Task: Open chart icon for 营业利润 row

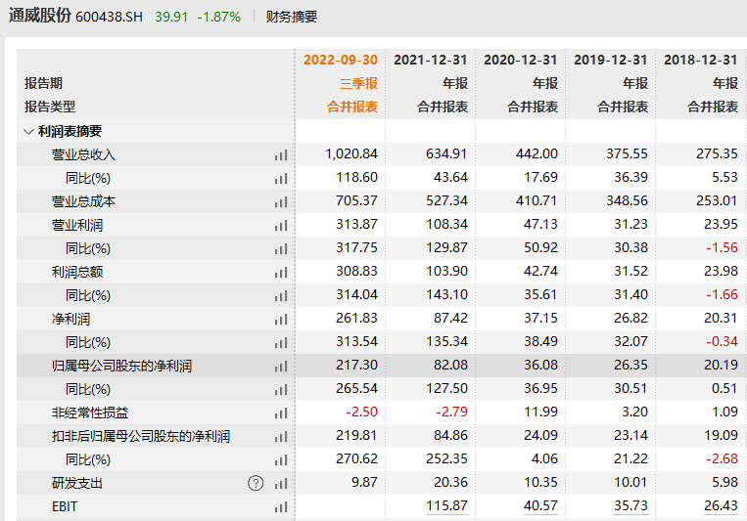Action: coord(281,226)
